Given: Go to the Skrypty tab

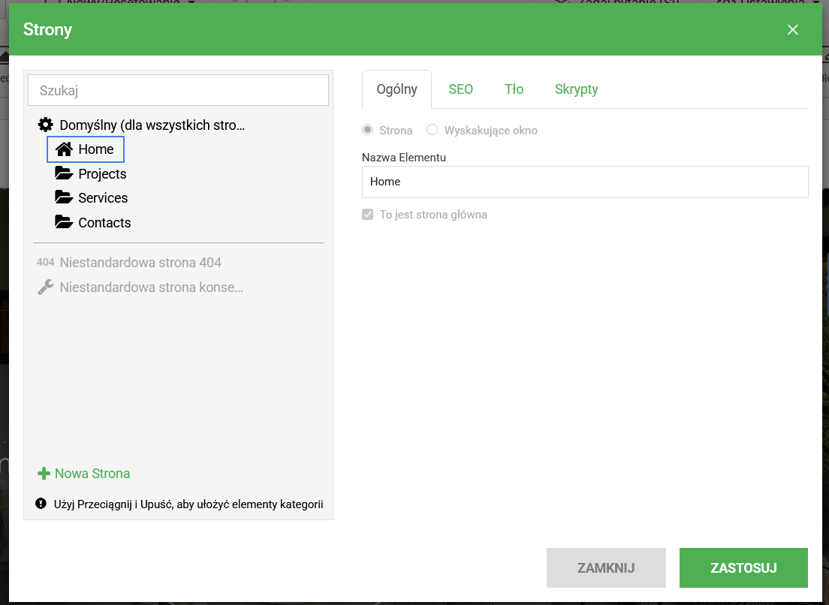Looking at the screenshot, I should pos(576,89).
